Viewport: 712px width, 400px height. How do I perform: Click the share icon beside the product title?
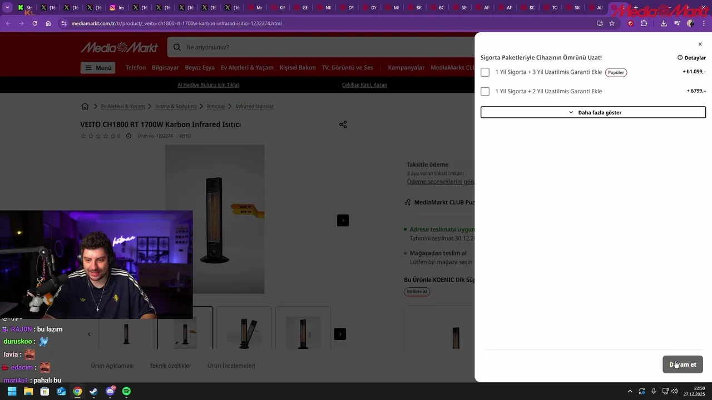pos(343,124)
